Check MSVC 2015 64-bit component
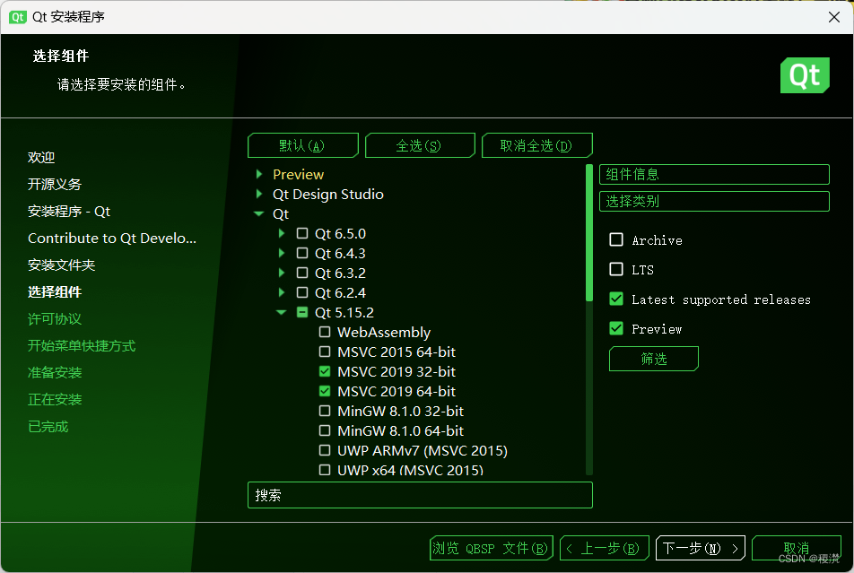Image resolution: width=854 pixels, height=573 pixels. pyautogui.click(x=325, y=352)
